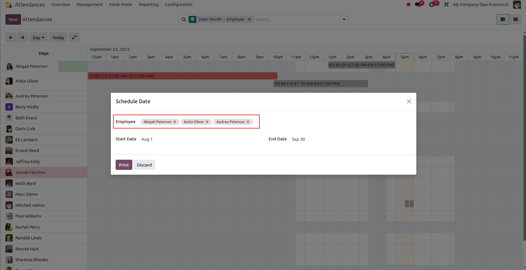Remove Anita Oliver tag from Employee field
526x270 pixels.
point(207,122)
